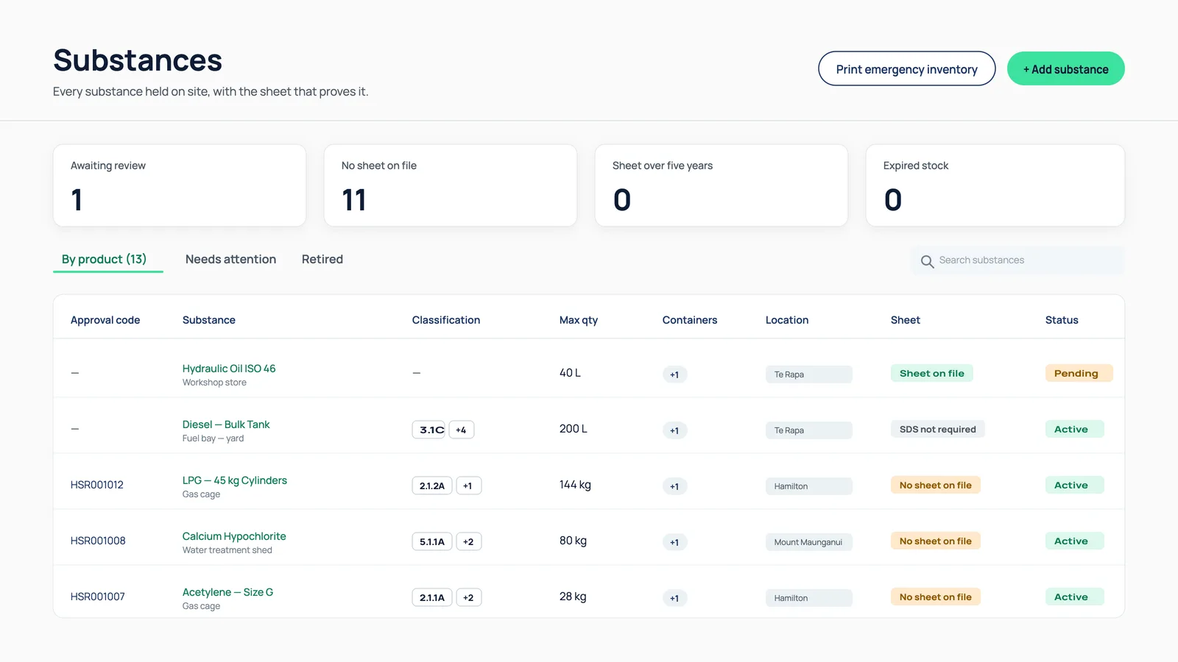Show +1 containers for LPG row
The image size is (1178, 662).
(674, 486)
